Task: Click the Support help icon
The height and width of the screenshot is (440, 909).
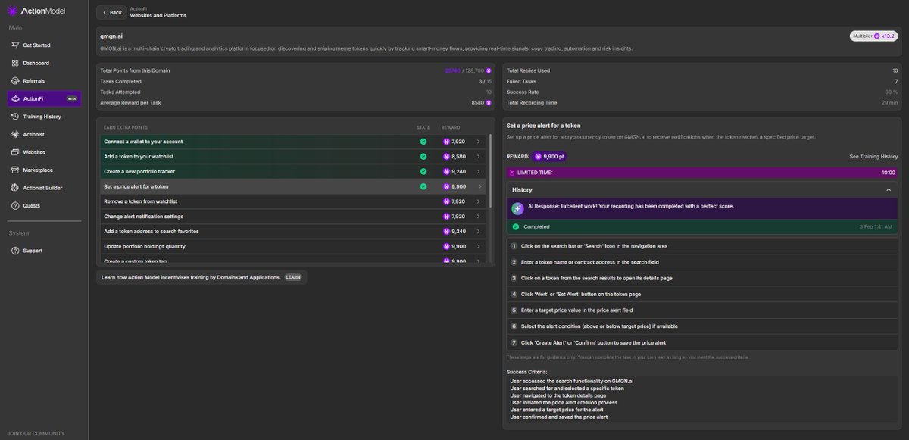Action: (16, 251)
